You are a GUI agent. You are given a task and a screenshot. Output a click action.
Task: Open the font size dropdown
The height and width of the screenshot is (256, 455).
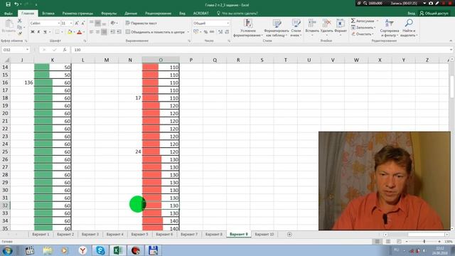[71, 23]
